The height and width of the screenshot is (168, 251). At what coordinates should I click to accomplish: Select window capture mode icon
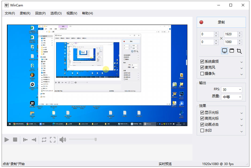tap(232, 51)
